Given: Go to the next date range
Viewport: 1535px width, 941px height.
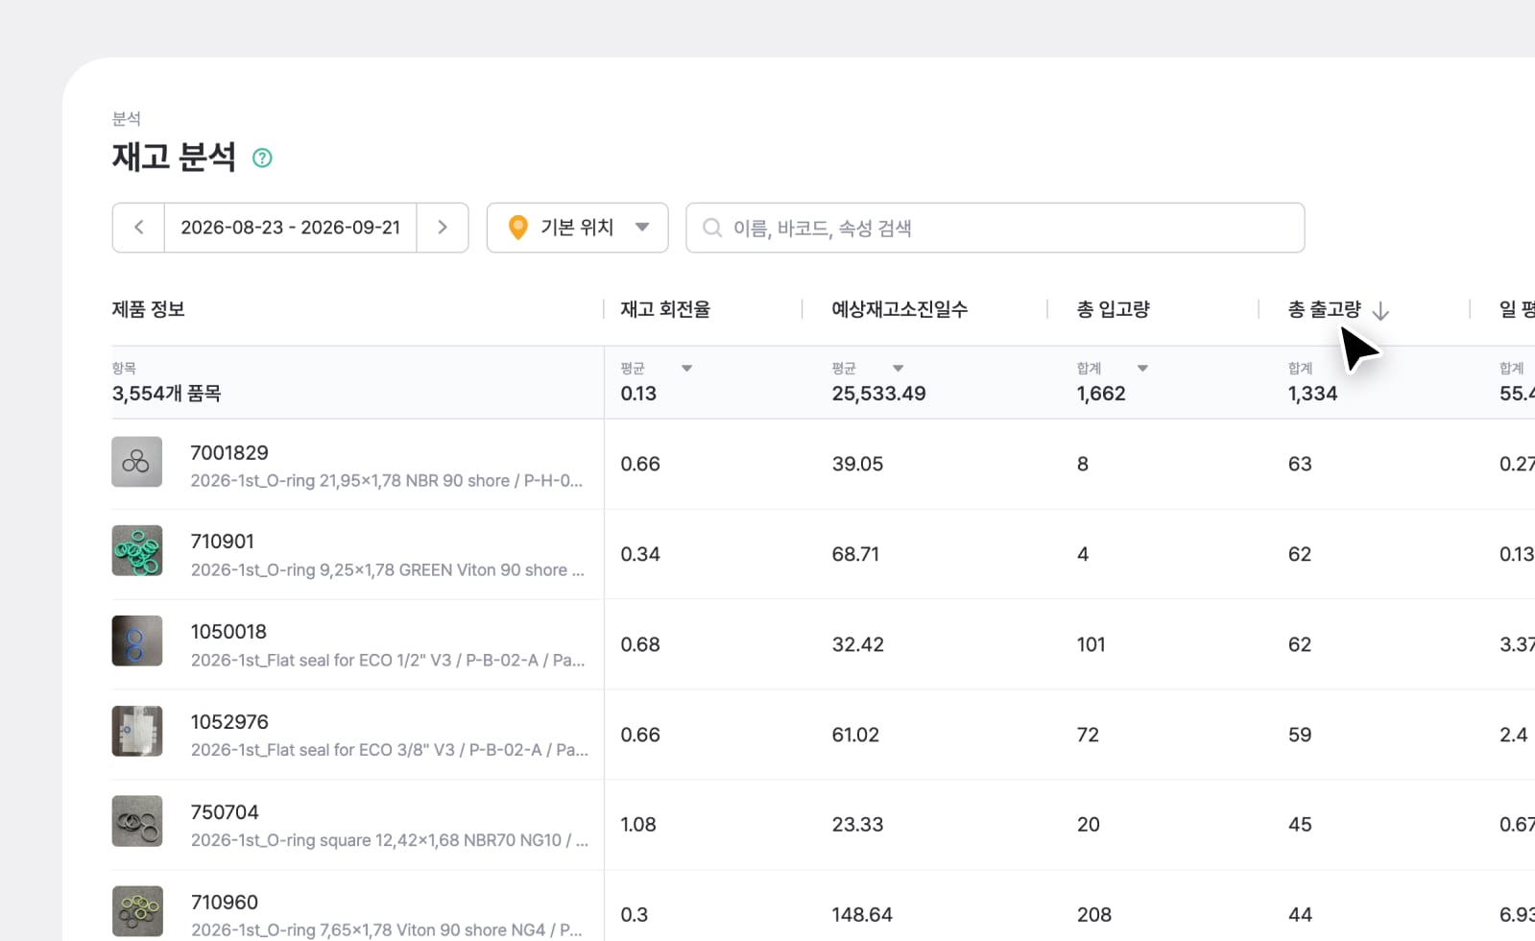Looking at the screenshot, I should [443, 228].
